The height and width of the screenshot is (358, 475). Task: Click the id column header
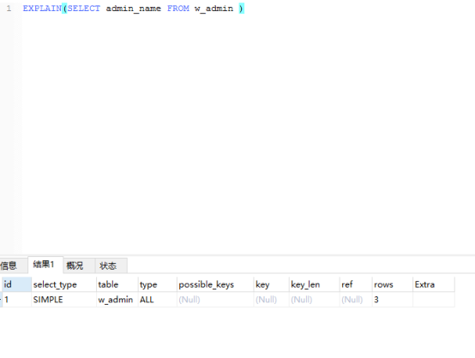click(16, 284)
